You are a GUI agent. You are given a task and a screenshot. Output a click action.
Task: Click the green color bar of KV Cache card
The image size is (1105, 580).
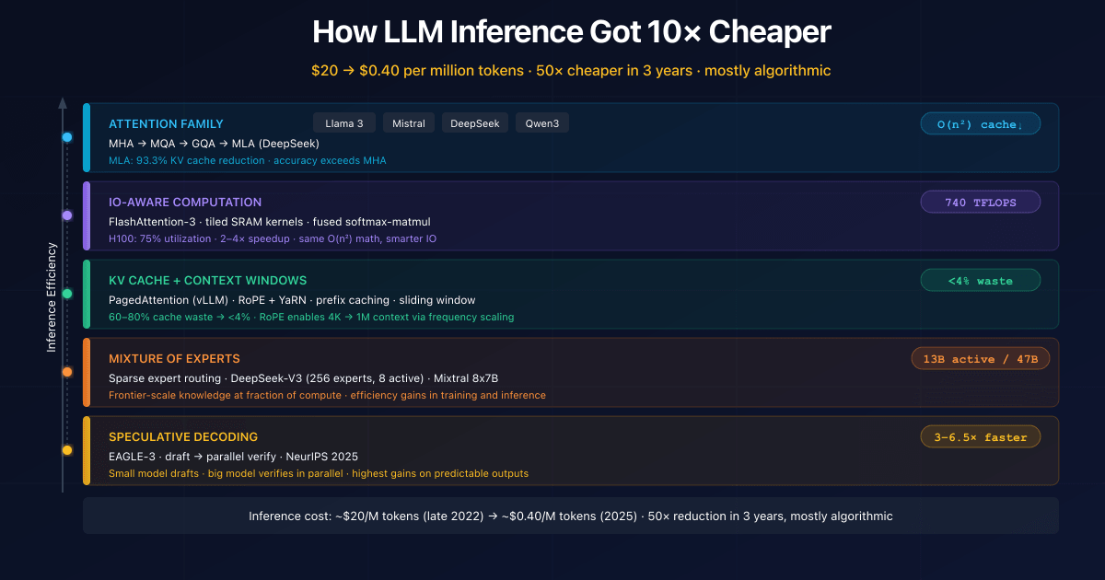click(86, 294)
